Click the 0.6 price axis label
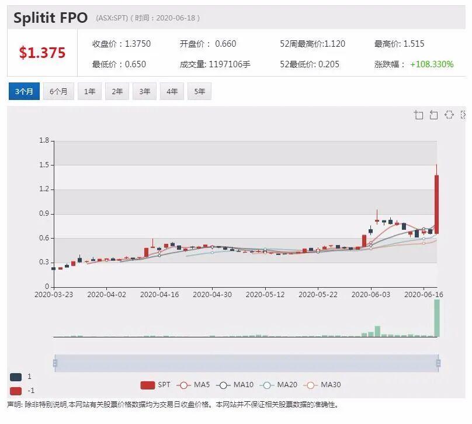This screenshot has width=472, height=424. pyautogui.click(x=44, y=238)
